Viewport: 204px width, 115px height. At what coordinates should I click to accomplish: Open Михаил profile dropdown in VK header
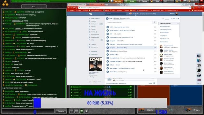[175, 14]
